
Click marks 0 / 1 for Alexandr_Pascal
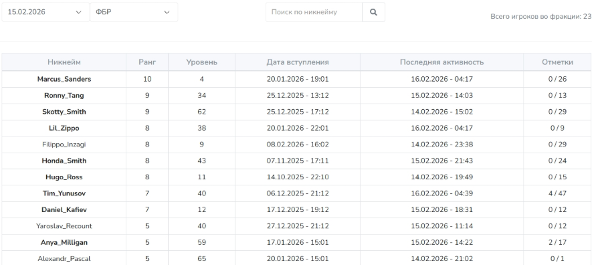pos(557,259)
